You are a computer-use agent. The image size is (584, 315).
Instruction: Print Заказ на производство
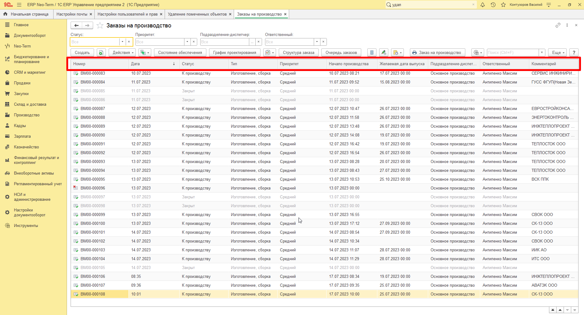(x=437, y=53)
